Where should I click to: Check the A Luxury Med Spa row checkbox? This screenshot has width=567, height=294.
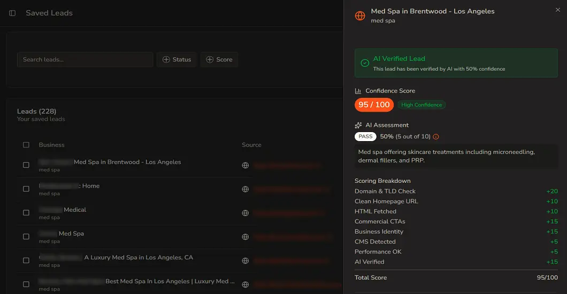[x=26, y=260]
